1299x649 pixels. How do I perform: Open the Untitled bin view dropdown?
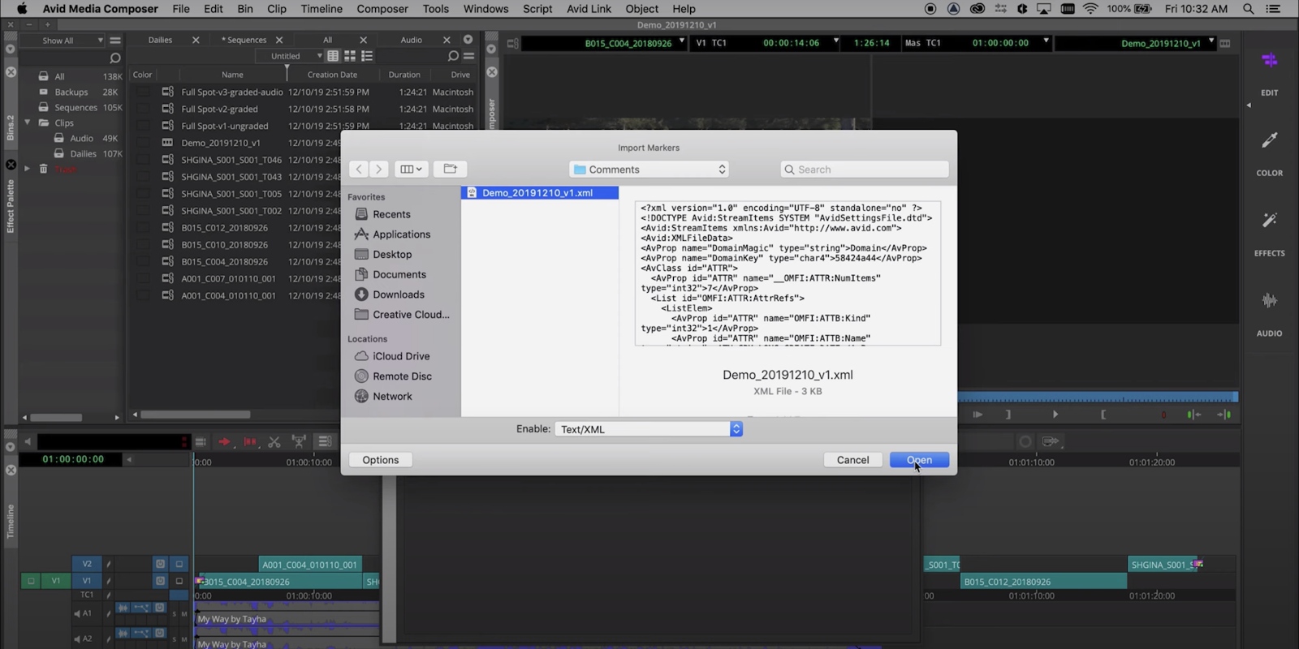coord(290,56)
